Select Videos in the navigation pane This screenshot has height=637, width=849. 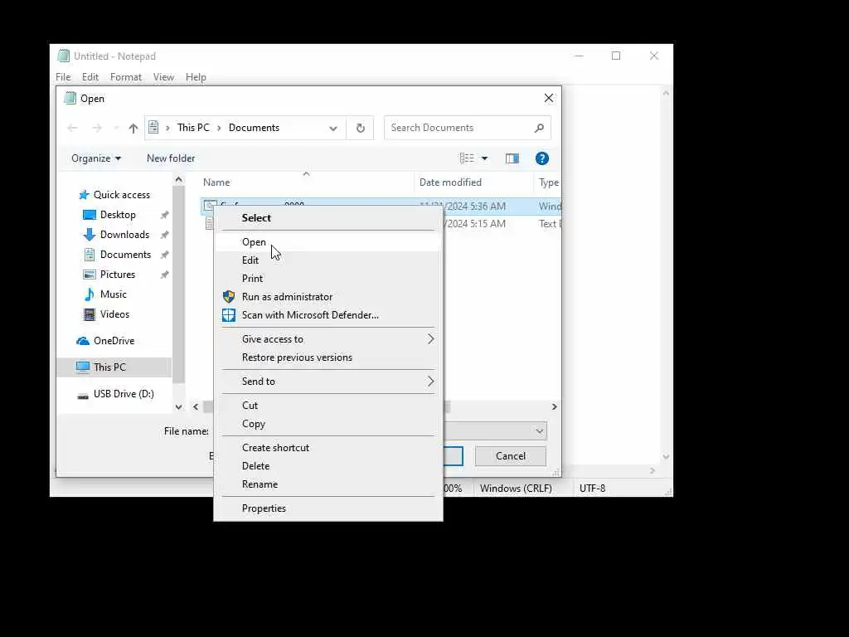click(x=114, y=314)
